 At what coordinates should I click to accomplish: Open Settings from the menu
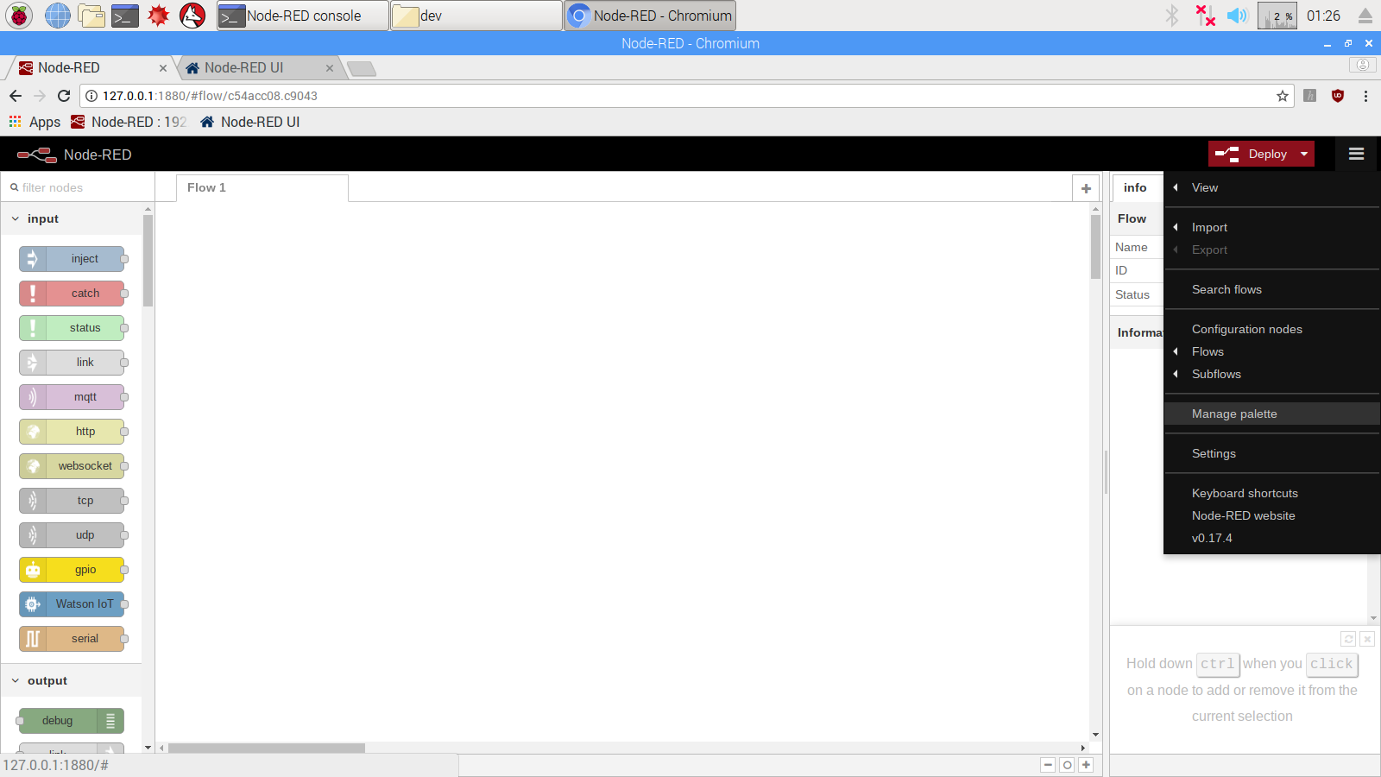[1271, 453]
